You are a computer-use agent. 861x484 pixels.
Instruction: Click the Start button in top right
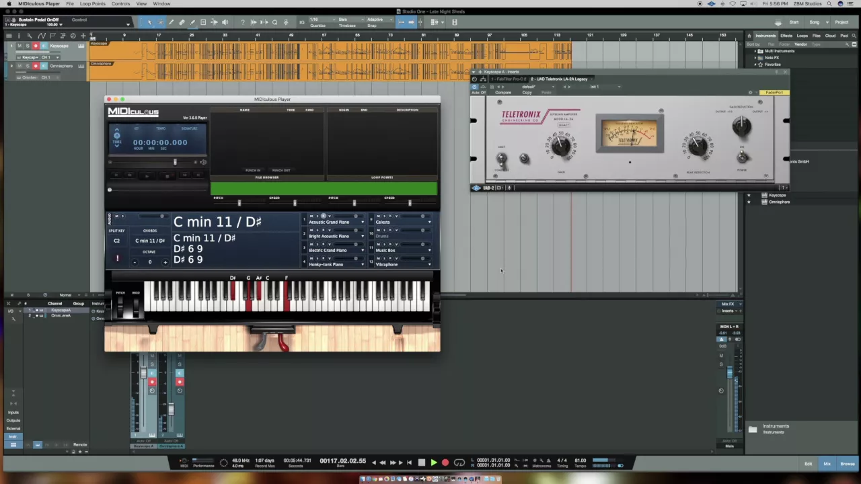click(794, 22)
